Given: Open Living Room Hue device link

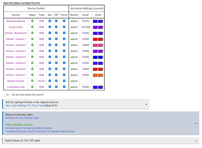Looking at the screenshot, I should pyautogui.click(x=16, y=87).
